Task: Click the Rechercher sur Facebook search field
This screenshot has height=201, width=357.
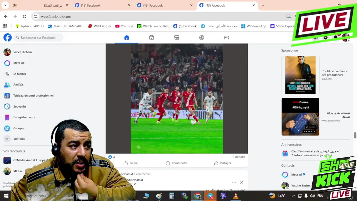Action: tap(38, 37)
